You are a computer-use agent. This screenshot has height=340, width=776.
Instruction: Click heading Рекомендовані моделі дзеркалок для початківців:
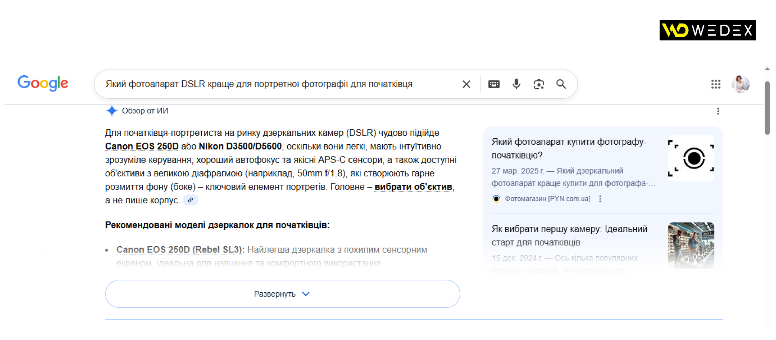point(217,225)
